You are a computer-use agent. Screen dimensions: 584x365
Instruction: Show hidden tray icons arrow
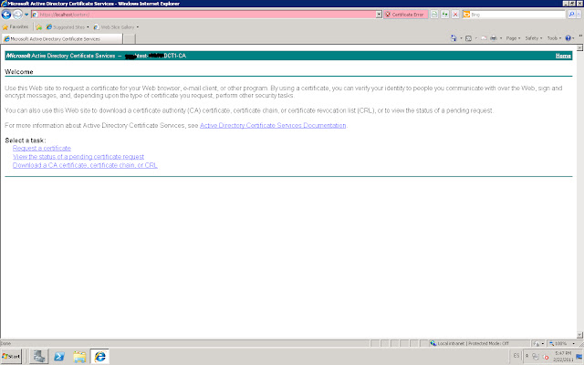click(x=527, y=356)
